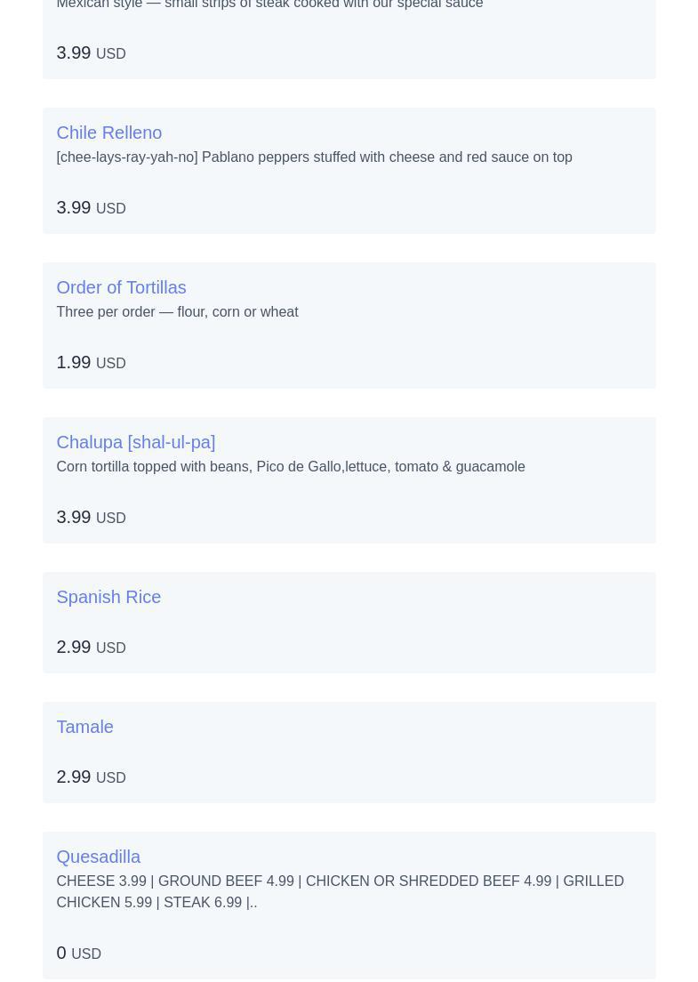Click the Tamale 2.99 USD price
The width and height of the screenshot is (698, 982).
coord(91,777)
